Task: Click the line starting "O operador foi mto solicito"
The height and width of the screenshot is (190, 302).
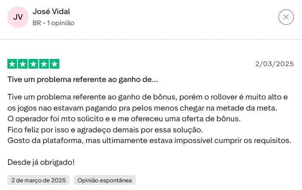Action: click(x=125, y=118)
